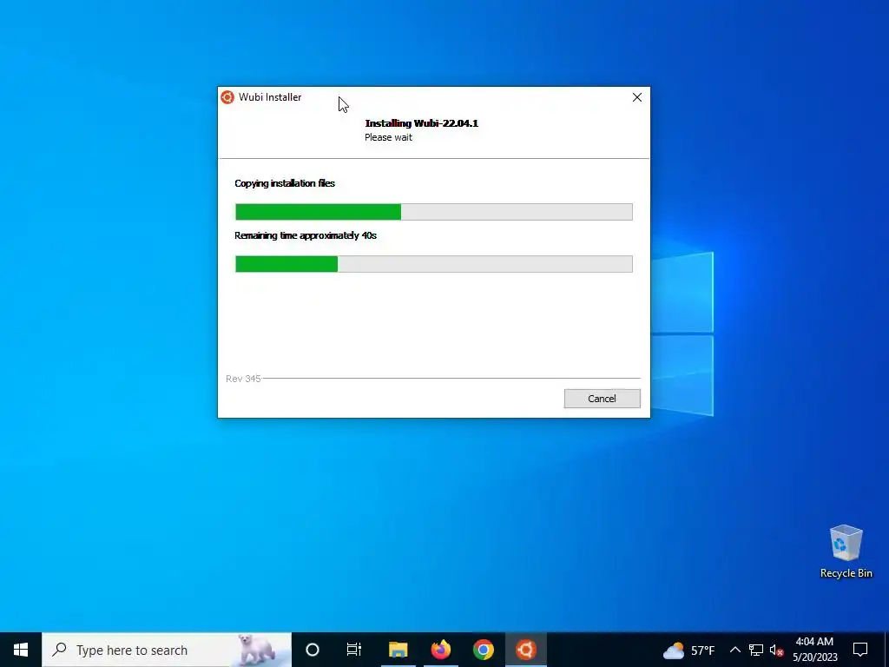The height and width of the screenshot is (667, 889).
Task: Click the Copying installation files progress bar
Action: [x=434, y=212]
